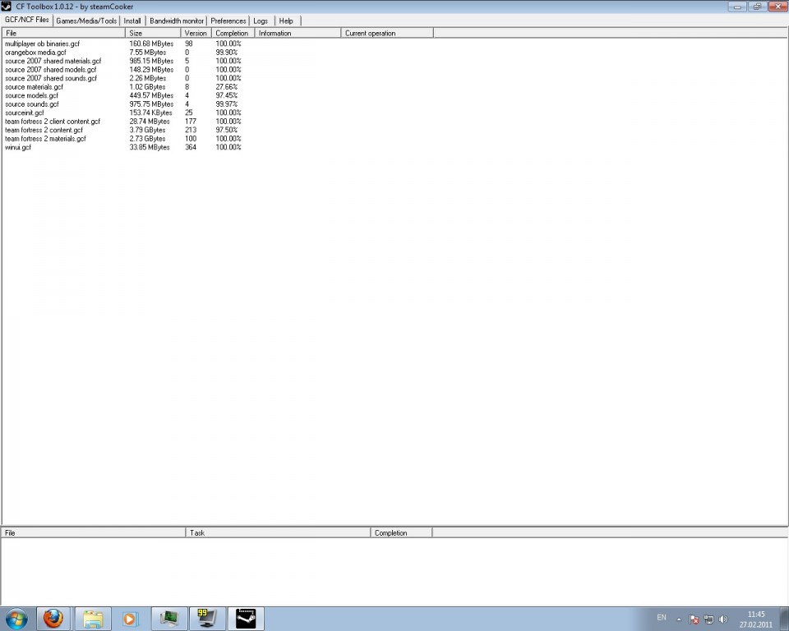The width and height of the screenshot is (789, 631).
Task: Click the 1.02 GBytes size cell
Action: 147,86
